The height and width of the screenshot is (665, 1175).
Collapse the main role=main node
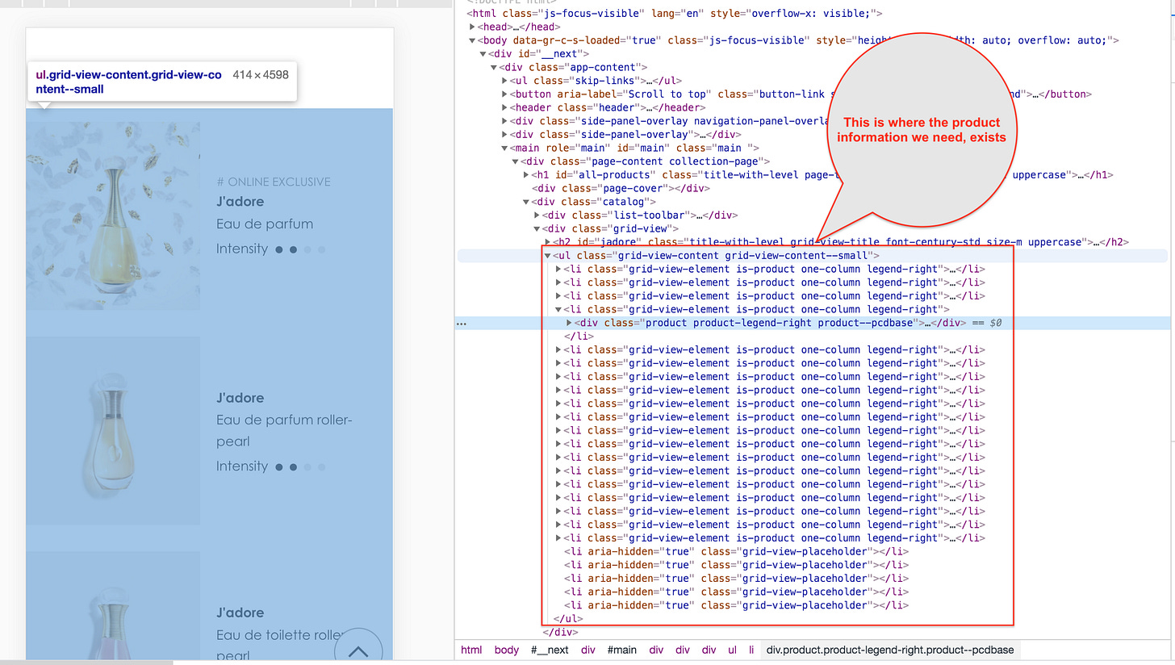(504, 148)
